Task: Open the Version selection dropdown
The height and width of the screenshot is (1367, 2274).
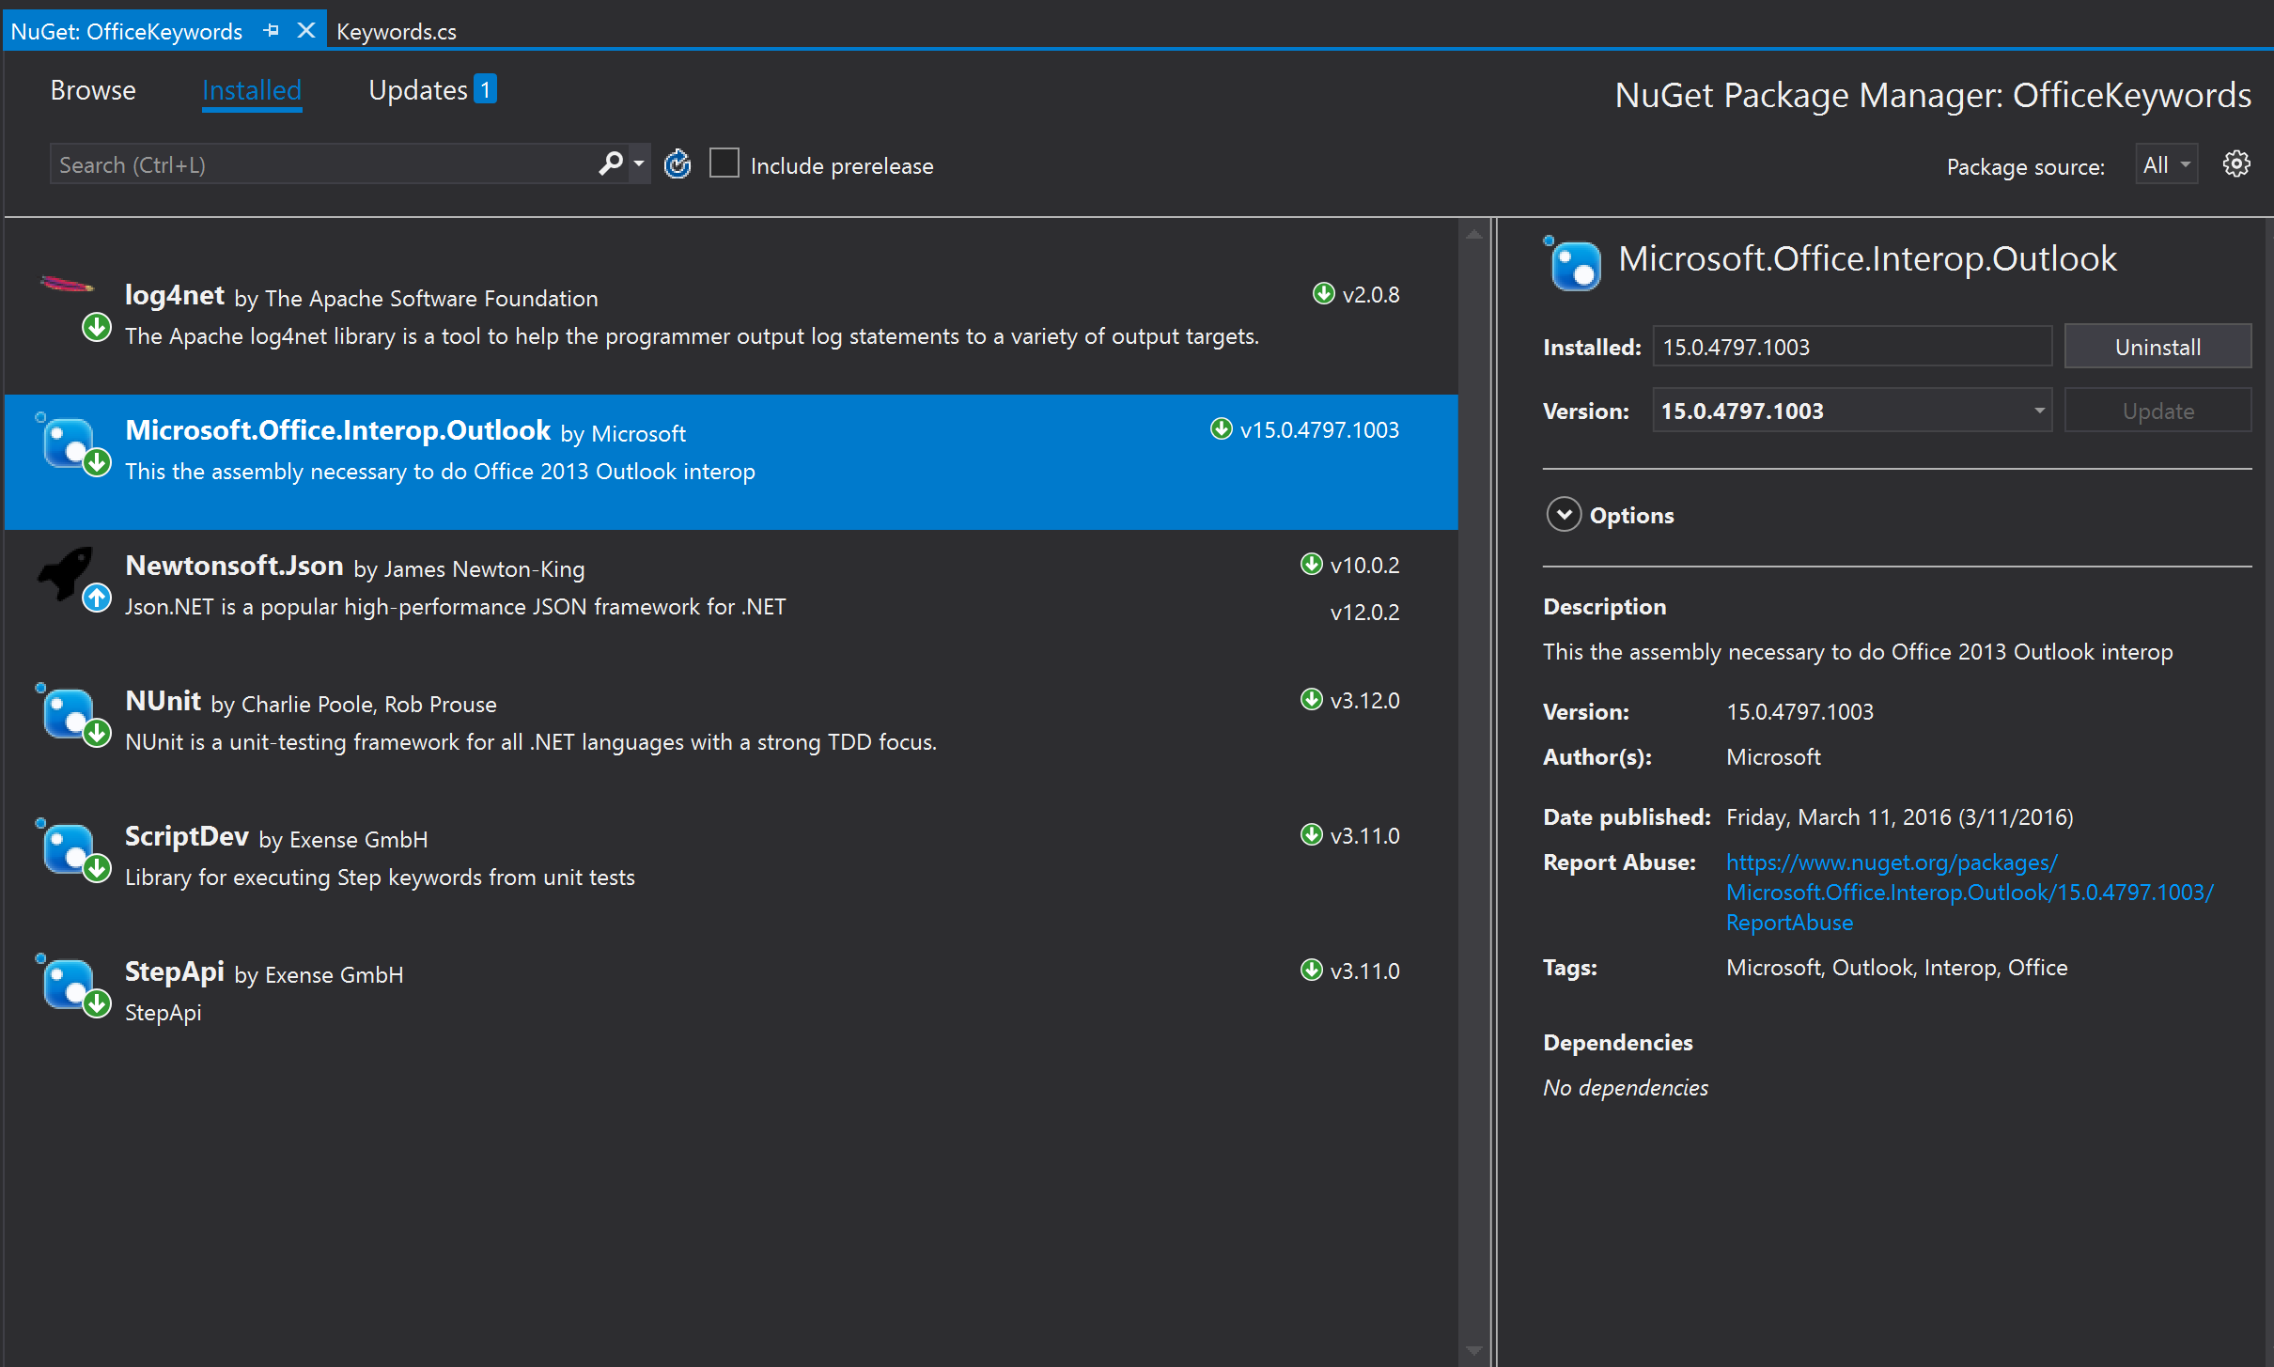Action: tap(1851, 411)
